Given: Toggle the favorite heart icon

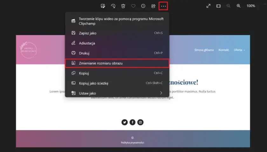Looking at the screenshot, I should point(133,6).
